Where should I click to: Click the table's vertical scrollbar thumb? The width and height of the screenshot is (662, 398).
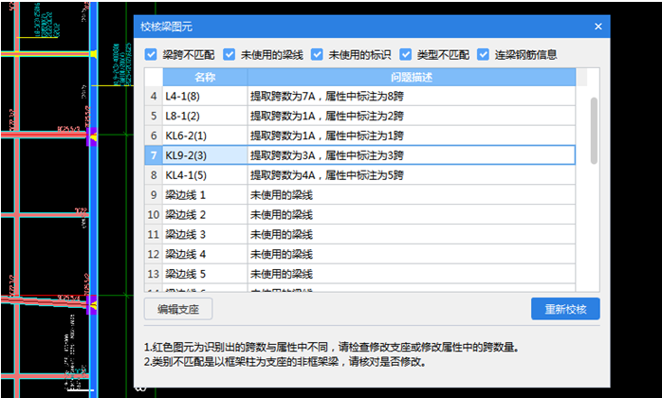click(x=594, y=131)
